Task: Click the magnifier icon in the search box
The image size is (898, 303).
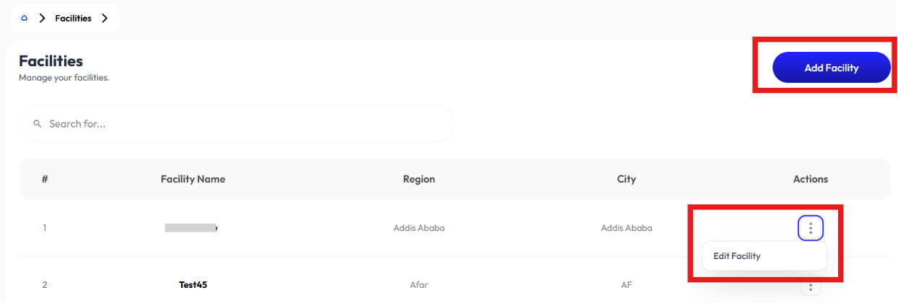Action: click(x=38, y=124)
